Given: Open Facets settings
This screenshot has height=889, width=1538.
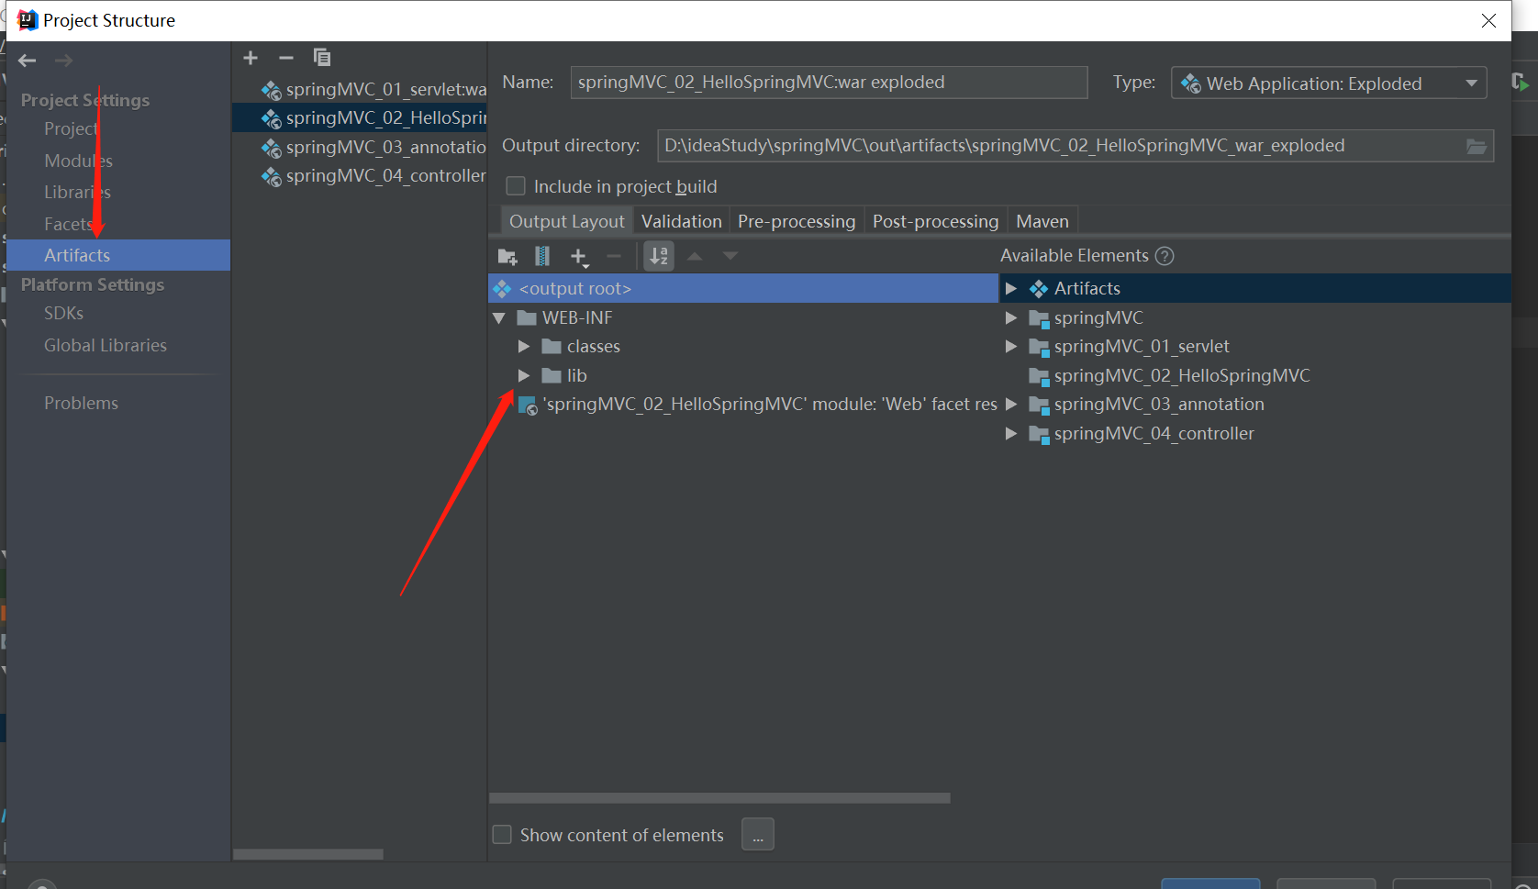Looking at the screenshot, I should (69, 224).
